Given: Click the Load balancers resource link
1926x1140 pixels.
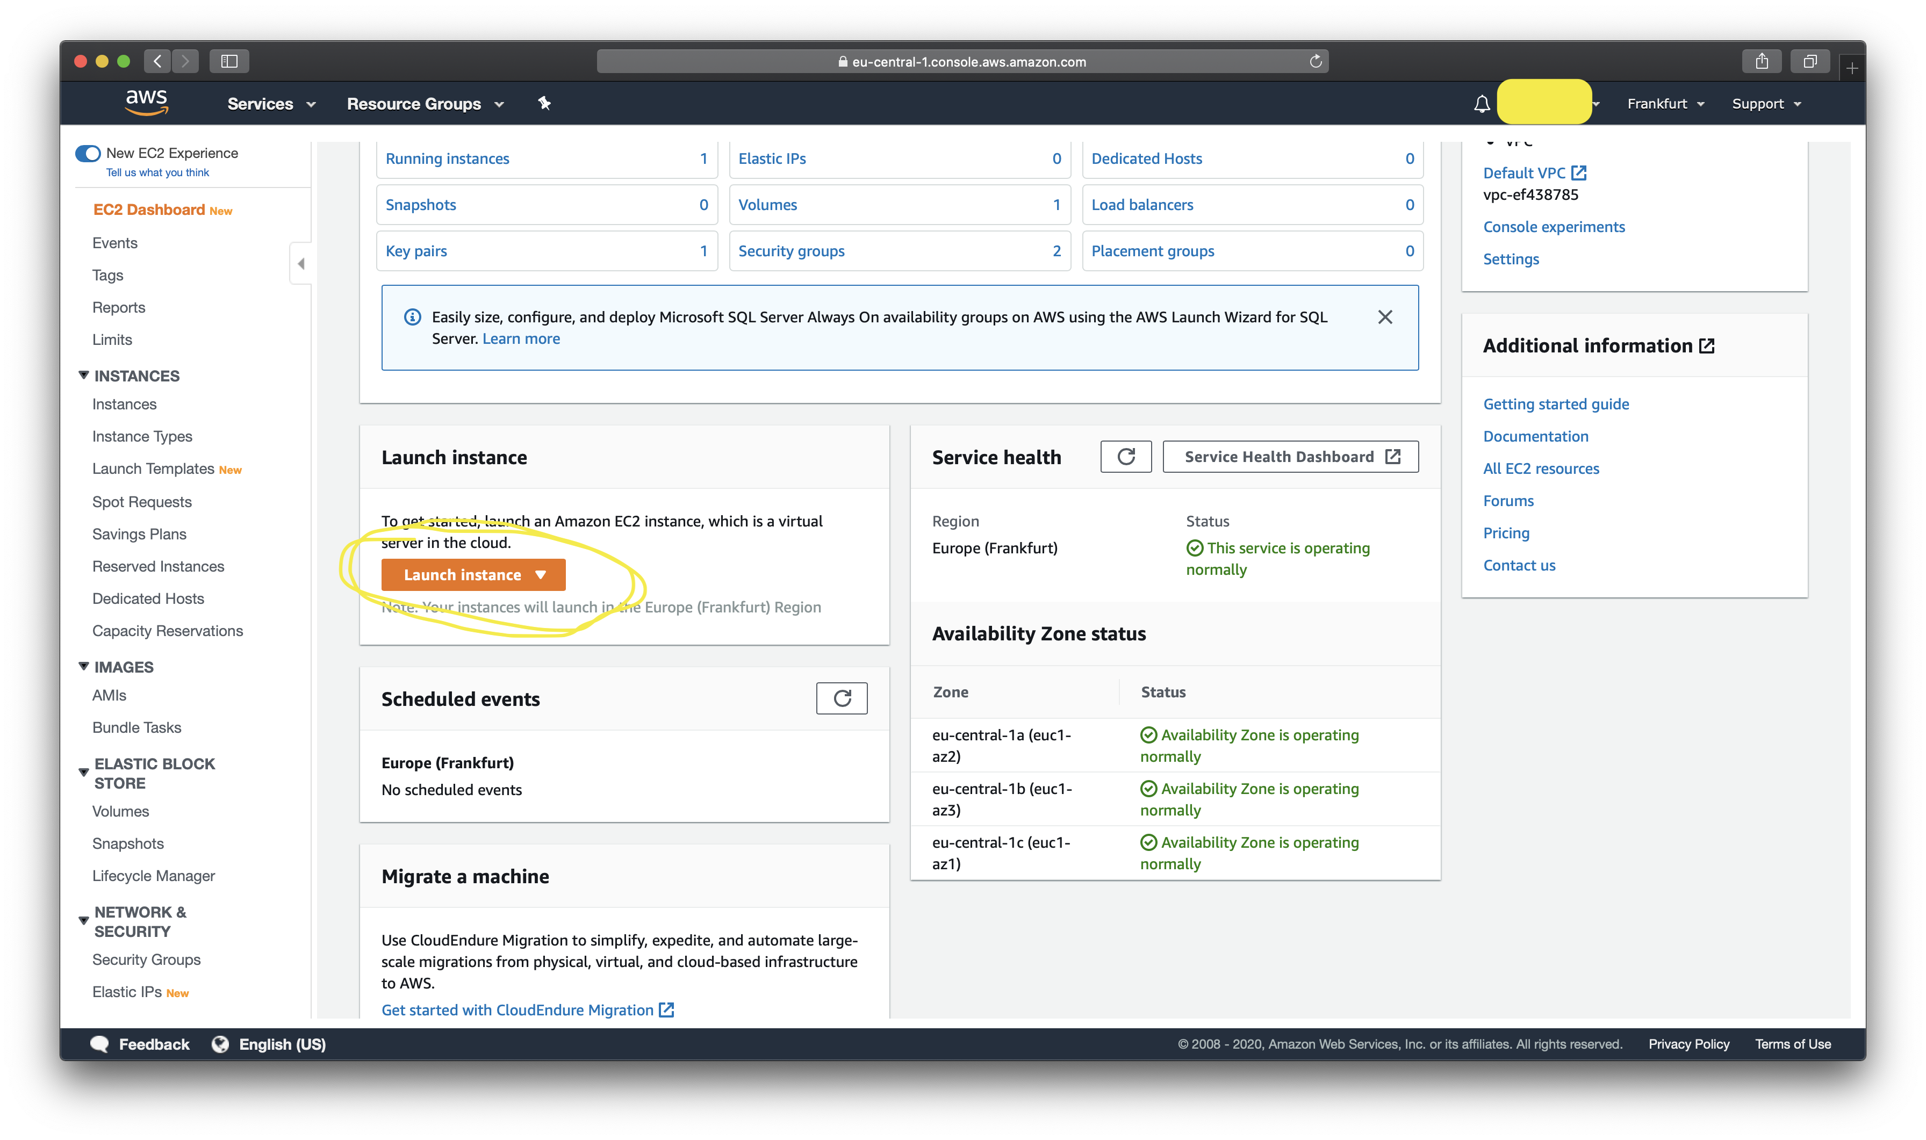Looking at the screenshot, I should coord(1141,205).
